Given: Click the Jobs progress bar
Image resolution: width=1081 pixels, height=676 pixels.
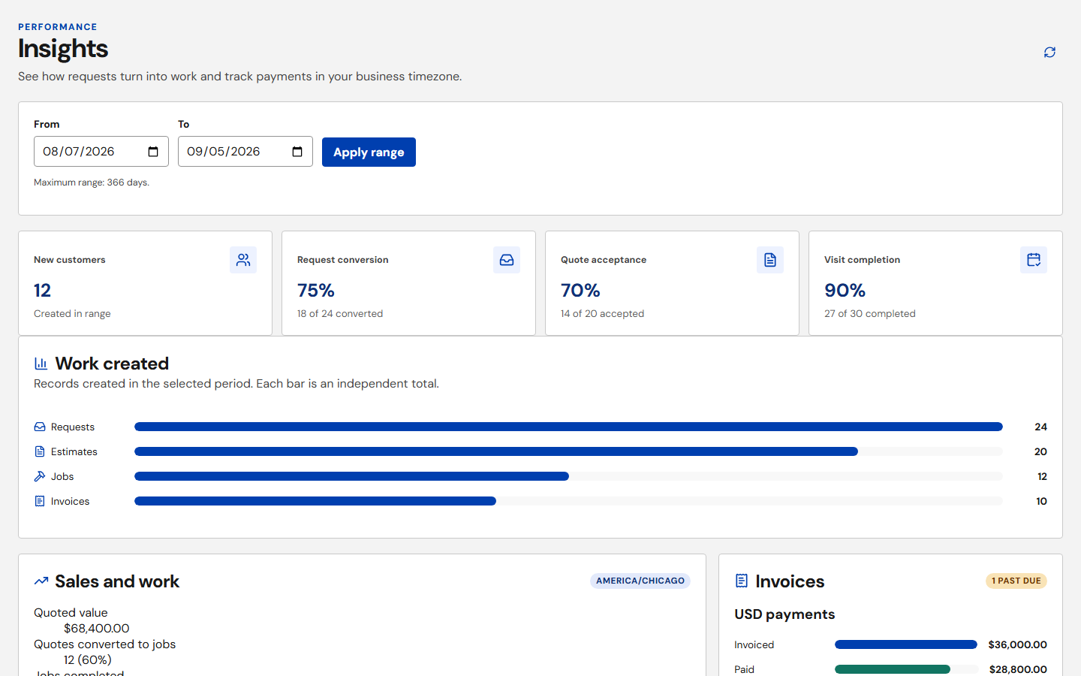Looking at the screenshot, I should pyautogui.click(x=568, y=476).
